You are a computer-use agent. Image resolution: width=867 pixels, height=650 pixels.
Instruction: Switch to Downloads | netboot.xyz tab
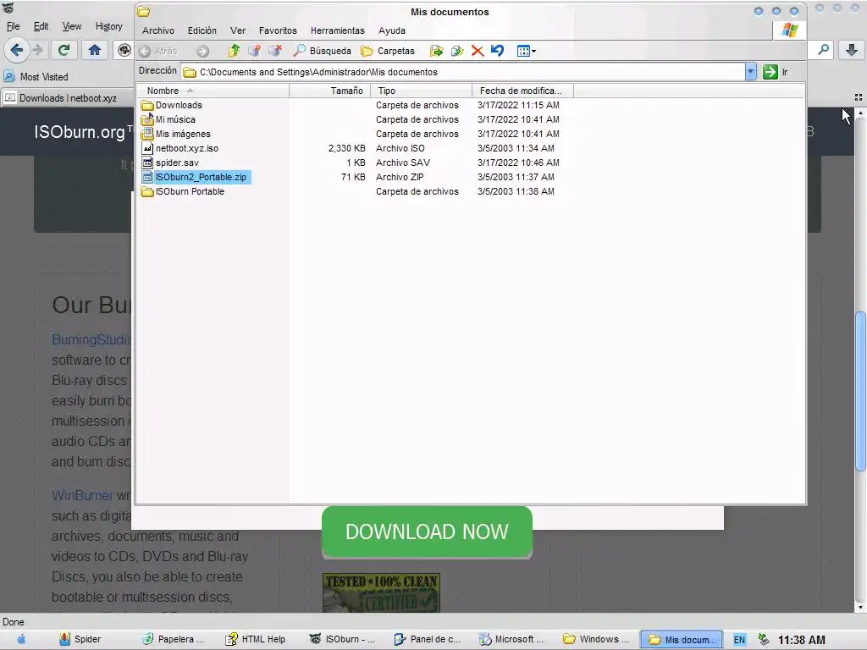66,98
